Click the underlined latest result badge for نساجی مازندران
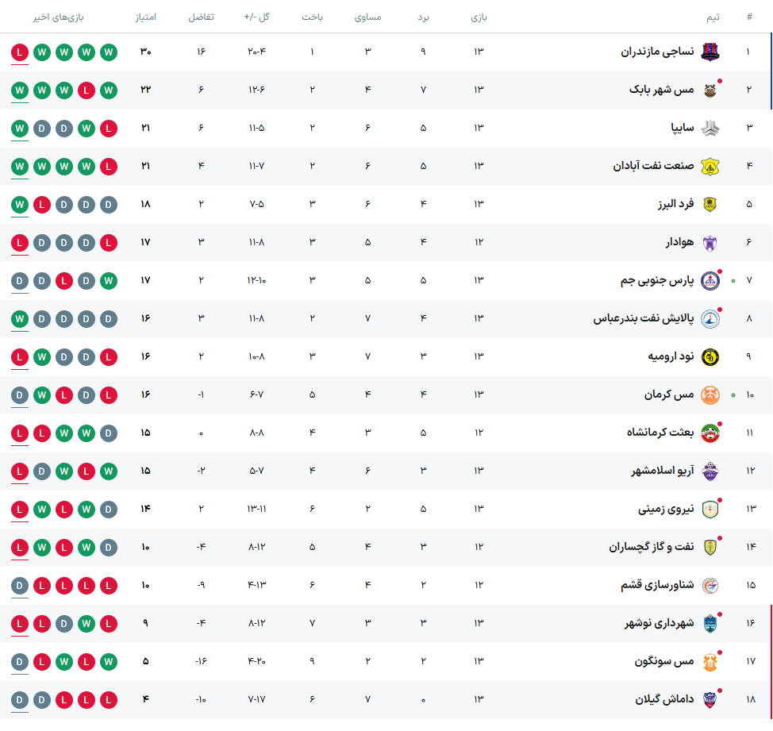Screen dimensions: 773x731 pyautogui.click(x=21, y=52)
